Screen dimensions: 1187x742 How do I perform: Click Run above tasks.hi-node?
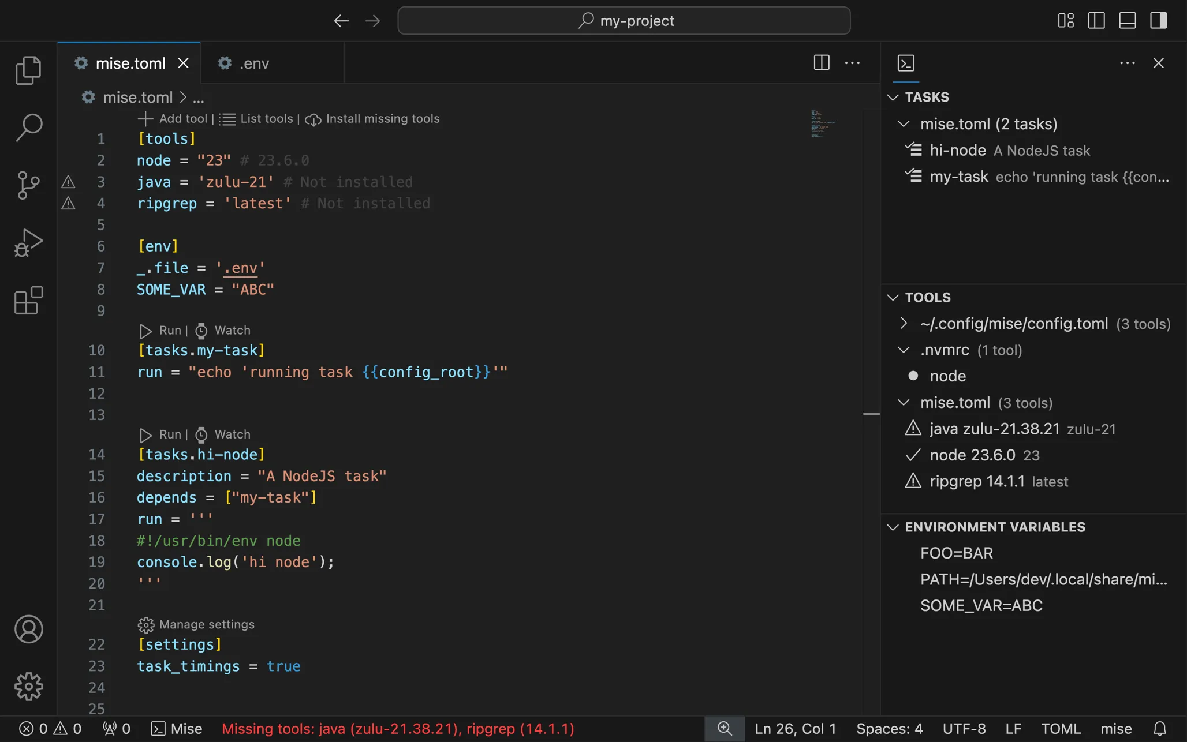[170, 434]
